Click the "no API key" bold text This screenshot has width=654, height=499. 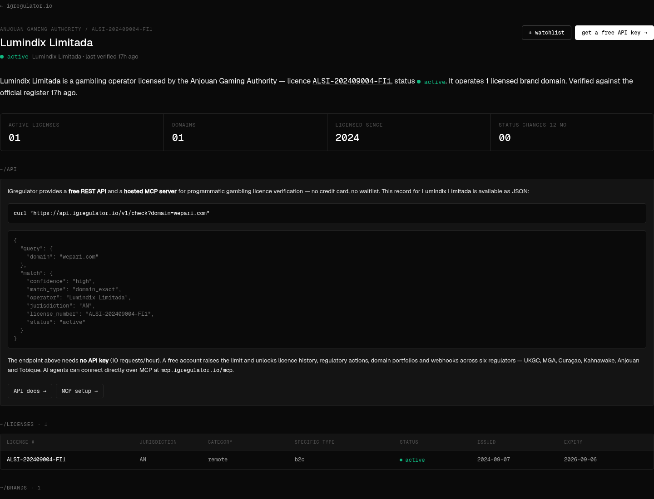point(94,361)
